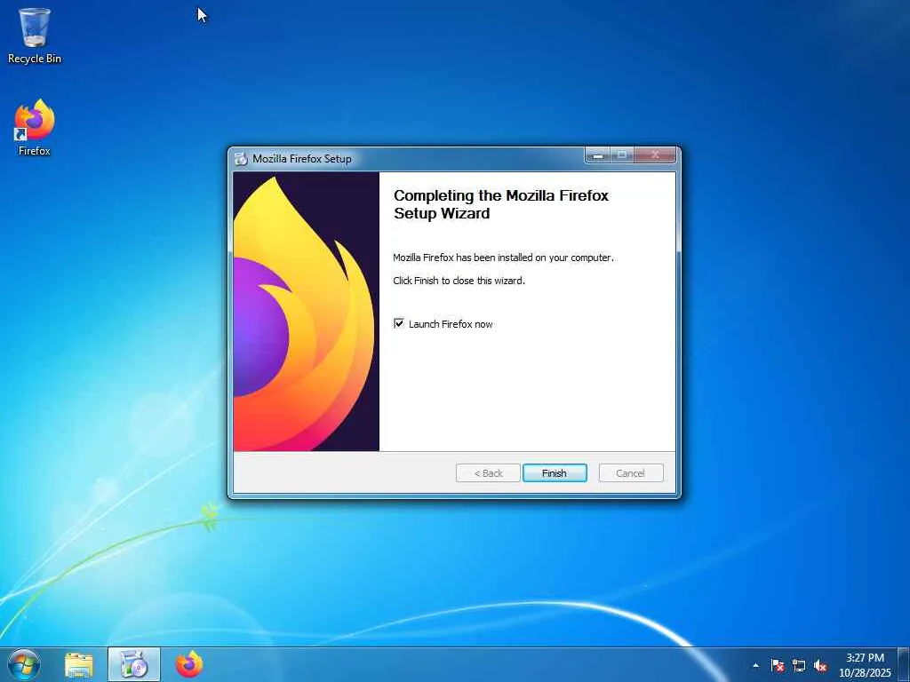Image resolution: width=910 pixels, height=682 pixels.
Task: Open the Windows Start orb
Action: pyautogui.click(x=24, y=664)
